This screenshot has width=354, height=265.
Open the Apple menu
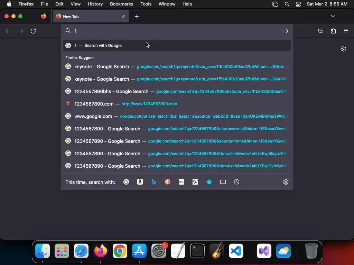click(x=9, y=4)
